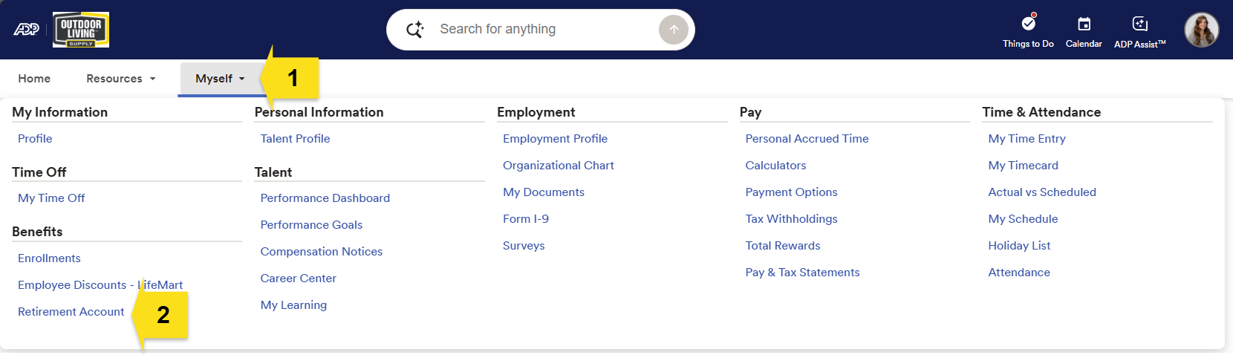
Task: Open the user profile avatar
Action: tap(1201, 30)
